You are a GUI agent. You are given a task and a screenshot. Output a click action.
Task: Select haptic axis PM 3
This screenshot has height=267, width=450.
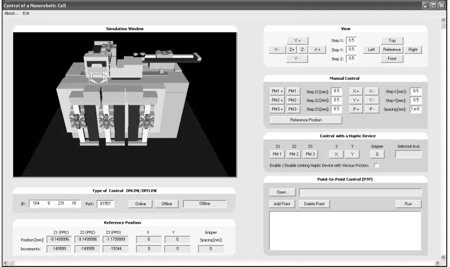click(x=310, y=154)
